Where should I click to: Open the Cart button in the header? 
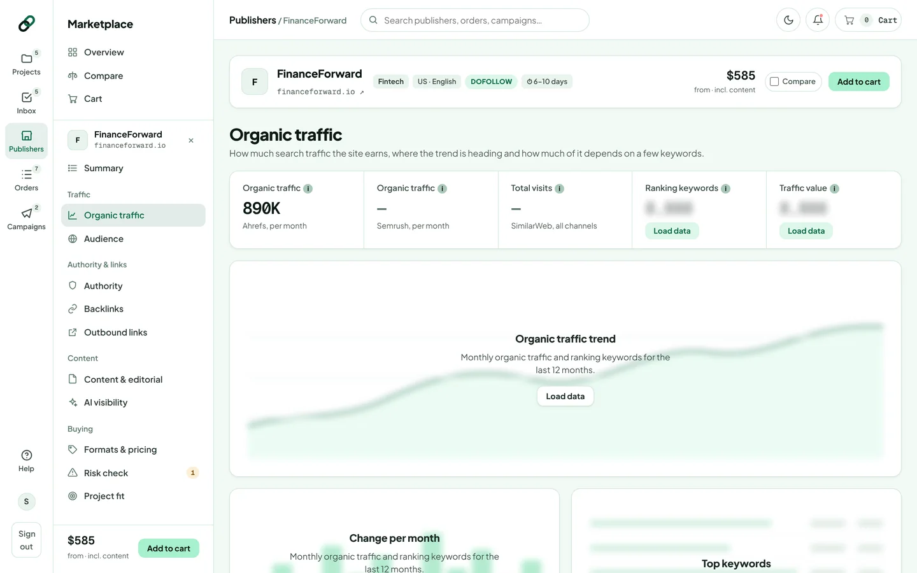(x=868, y=20)
